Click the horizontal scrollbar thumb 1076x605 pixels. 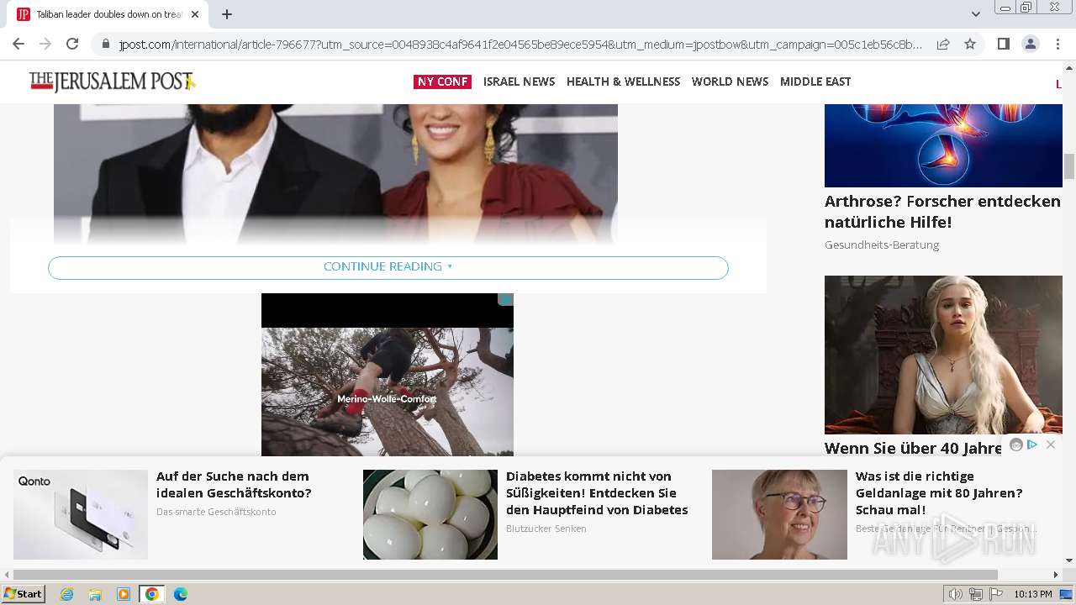(x=505, y=575)
